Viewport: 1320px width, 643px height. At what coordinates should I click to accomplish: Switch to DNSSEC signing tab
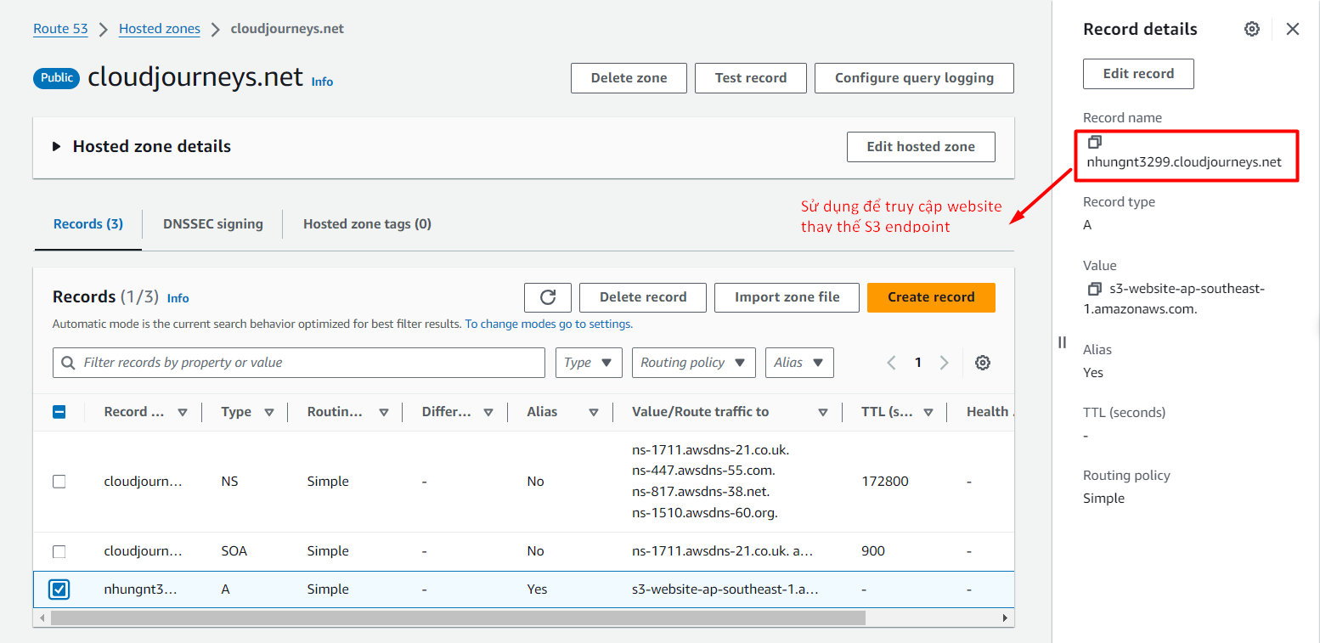click(213, 224)
